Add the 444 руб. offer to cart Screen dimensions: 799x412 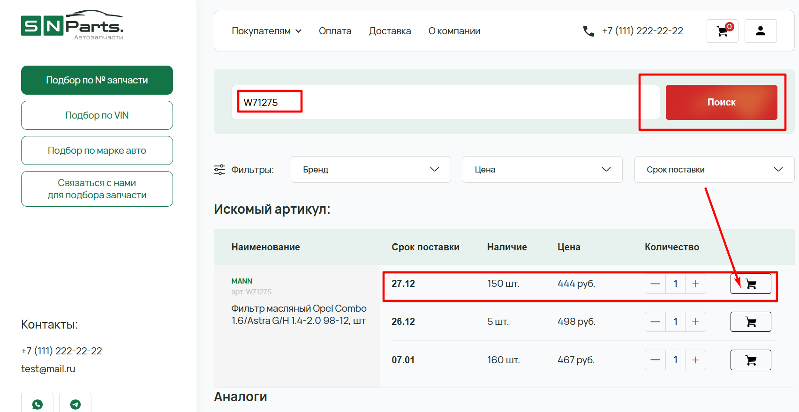pos(750,284)
